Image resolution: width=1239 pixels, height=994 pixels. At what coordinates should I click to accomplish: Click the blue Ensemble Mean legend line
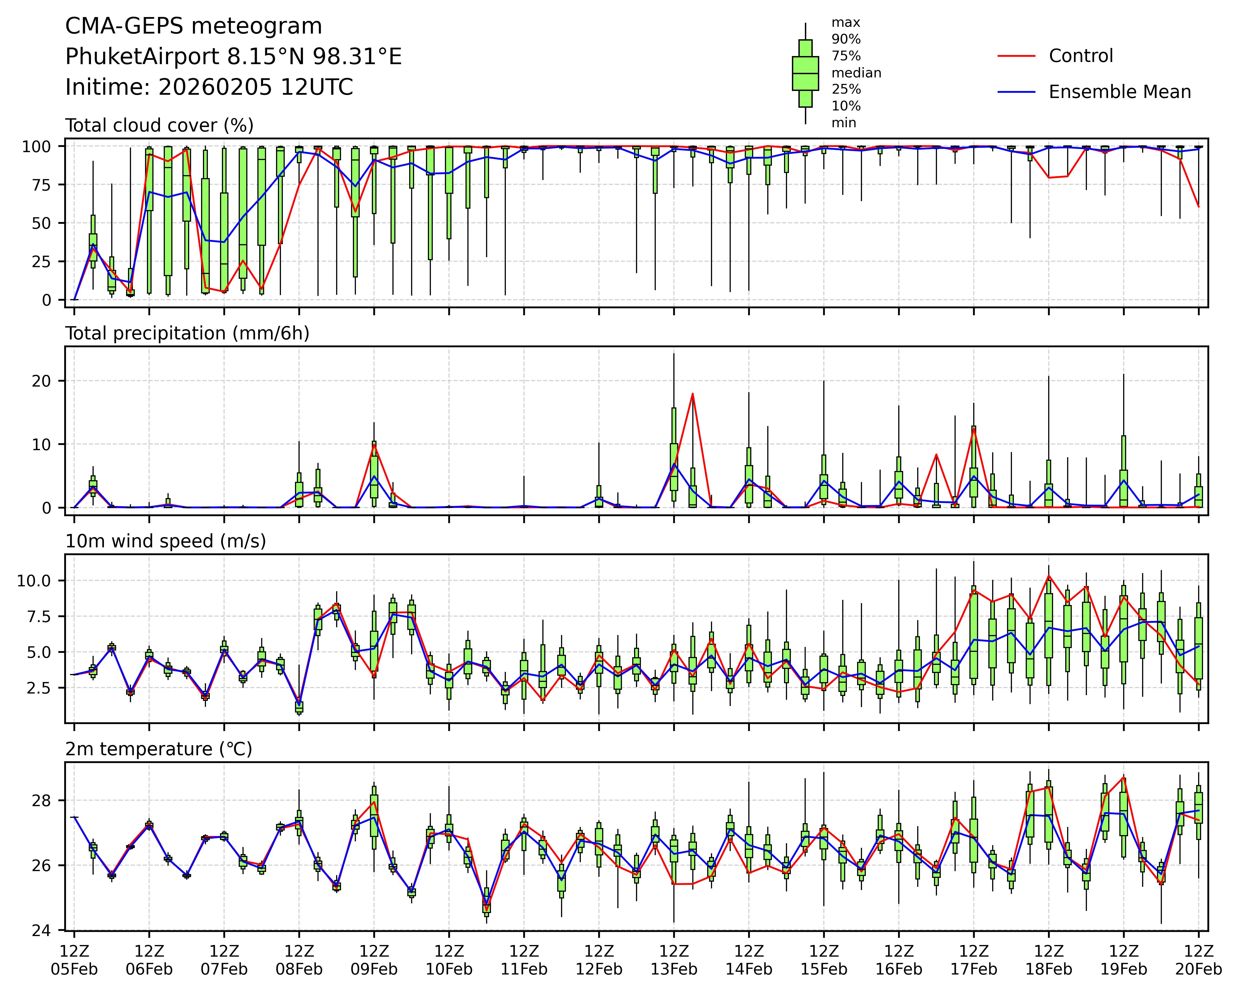1016,92
